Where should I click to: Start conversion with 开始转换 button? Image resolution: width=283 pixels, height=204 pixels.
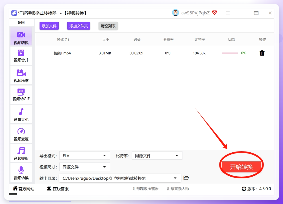241,167
